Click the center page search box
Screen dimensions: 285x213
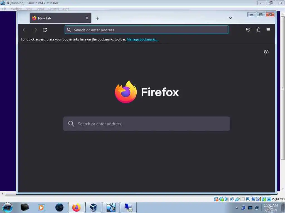(x=146, y=124)
